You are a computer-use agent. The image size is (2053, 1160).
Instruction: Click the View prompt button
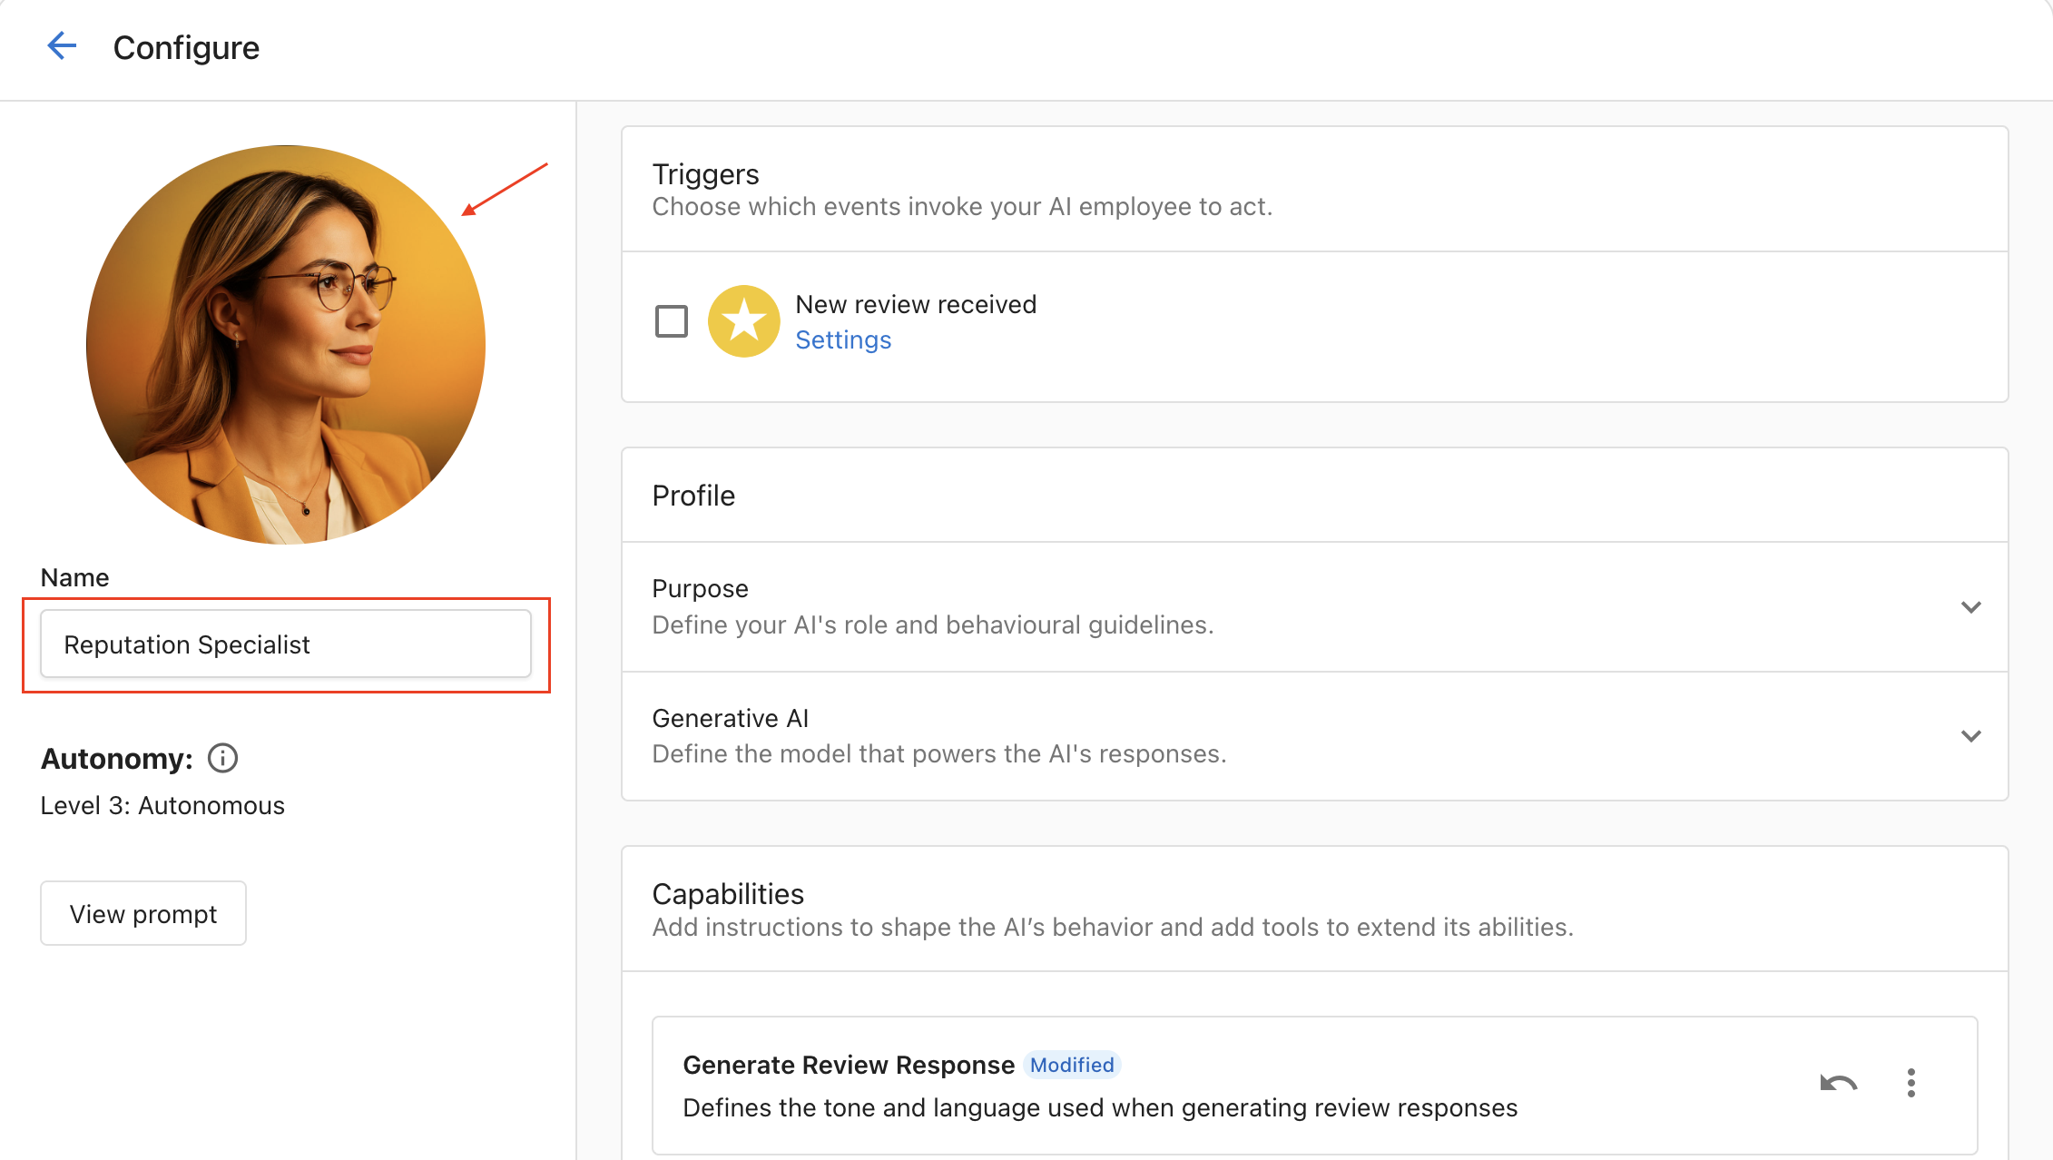(142, 913)
